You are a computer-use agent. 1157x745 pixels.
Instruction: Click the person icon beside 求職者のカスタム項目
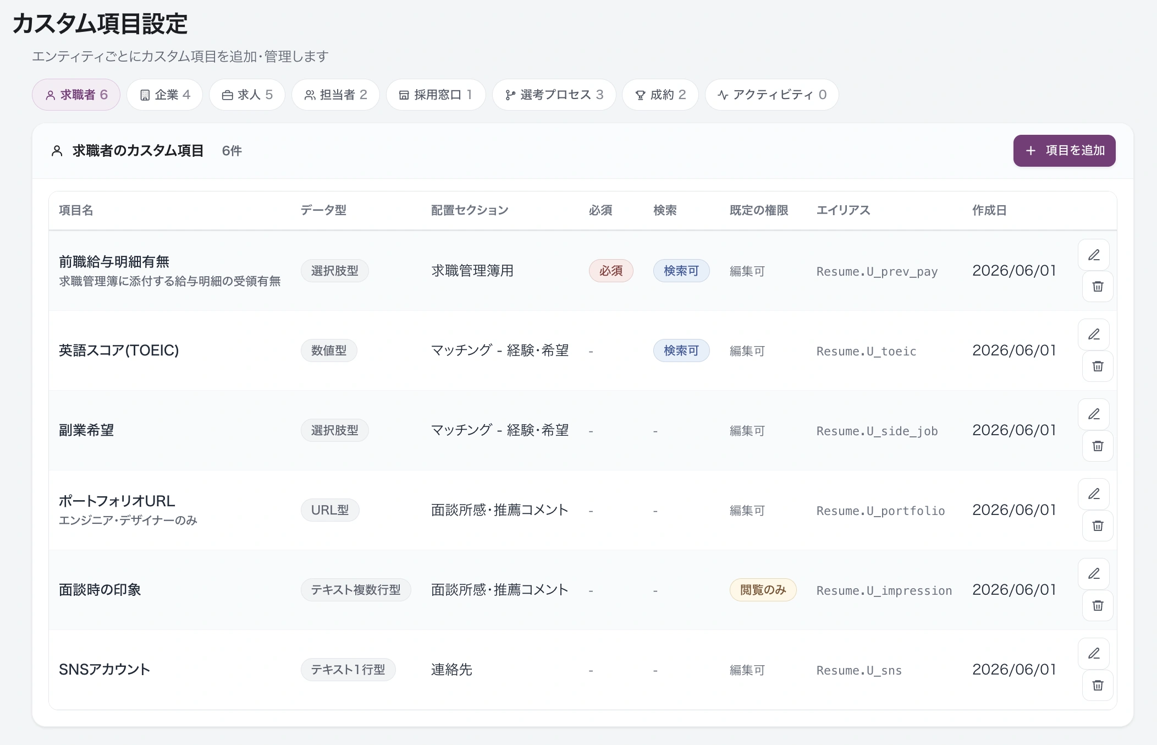coord(57,151)
